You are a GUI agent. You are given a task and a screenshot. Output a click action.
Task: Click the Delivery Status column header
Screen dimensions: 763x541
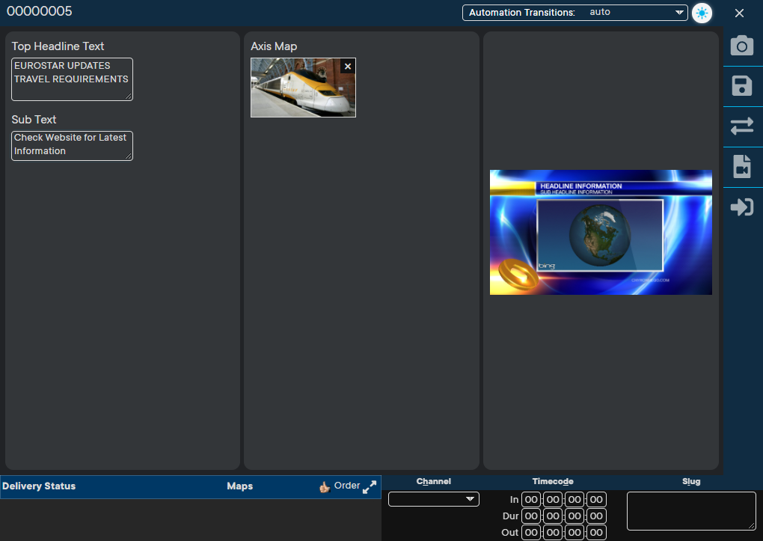[x=39, y=486]
